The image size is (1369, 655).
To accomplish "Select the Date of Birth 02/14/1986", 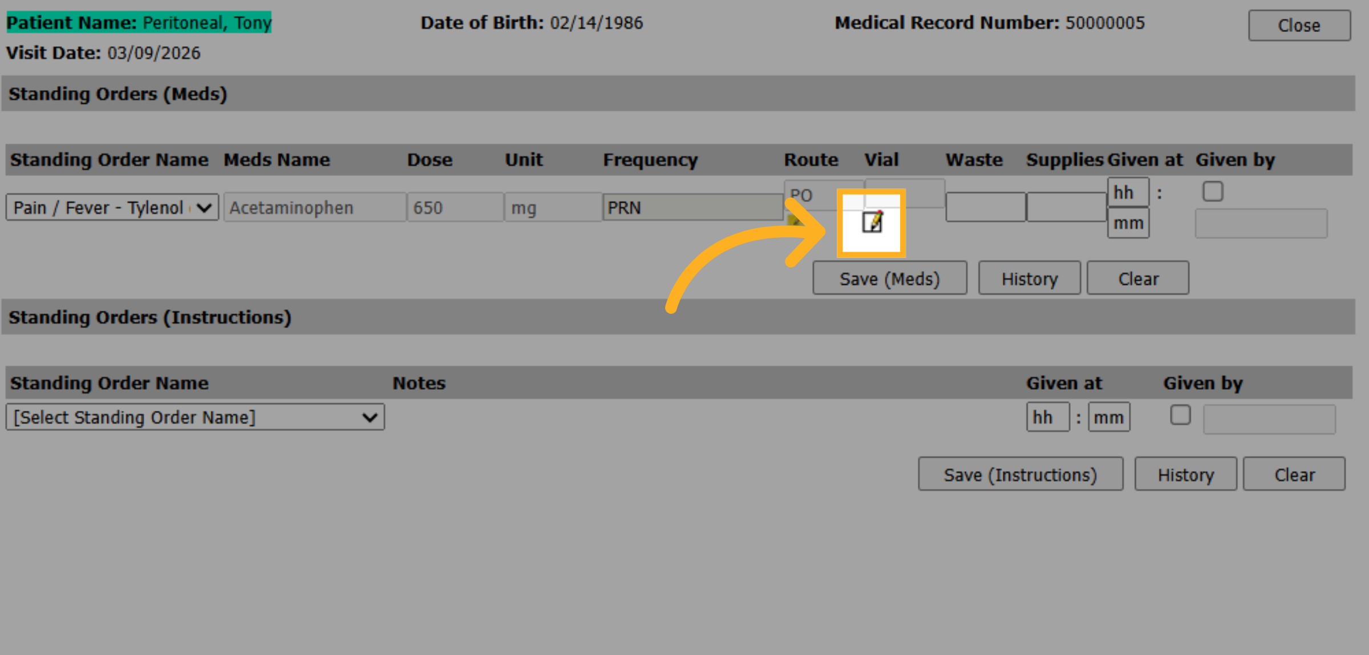I will [597, 23].
